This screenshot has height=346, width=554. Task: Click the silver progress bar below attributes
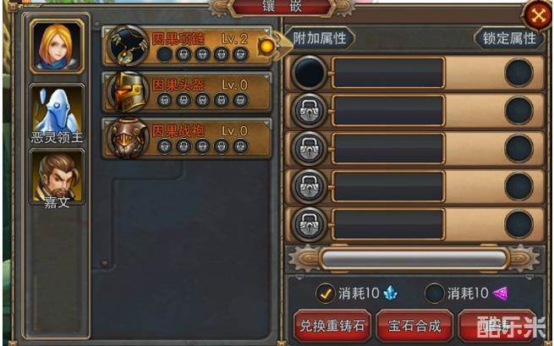coord(414,259)
